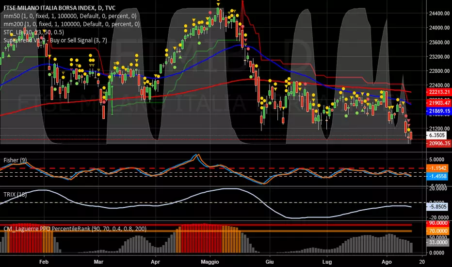
Task: Click the 20 date on time axis
Action: [422, 262]
